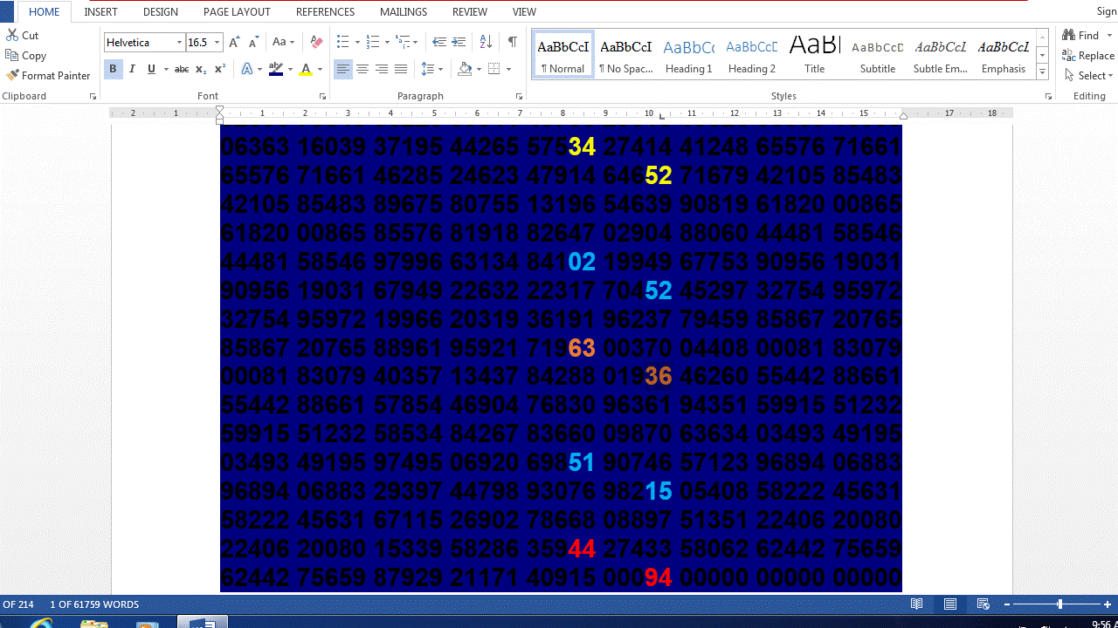Open the Helvetica font name dropdown
The width and height of the screenshot is (1118, 628).
click(179, 43)
